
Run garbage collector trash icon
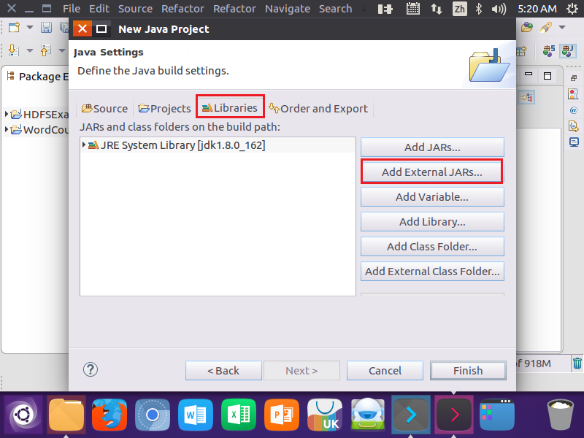coord(577,363)
